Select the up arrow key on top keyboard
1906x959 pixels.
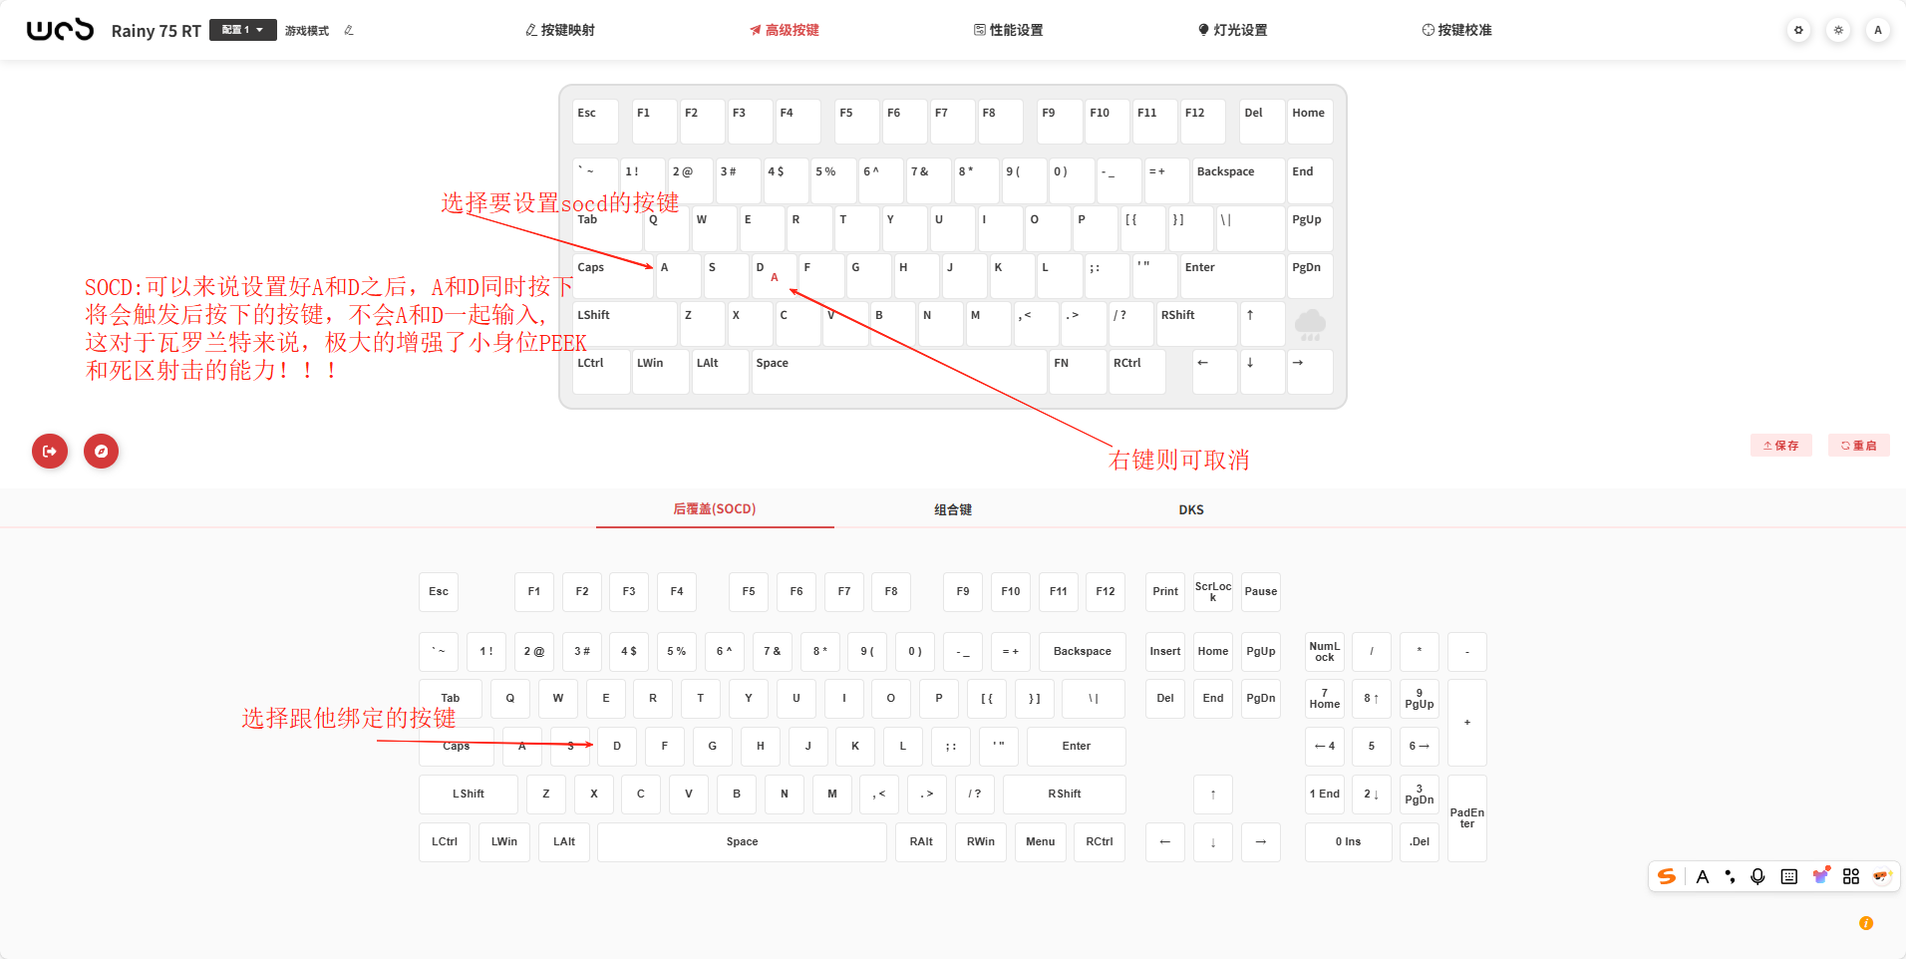[x=1262, y=324]
